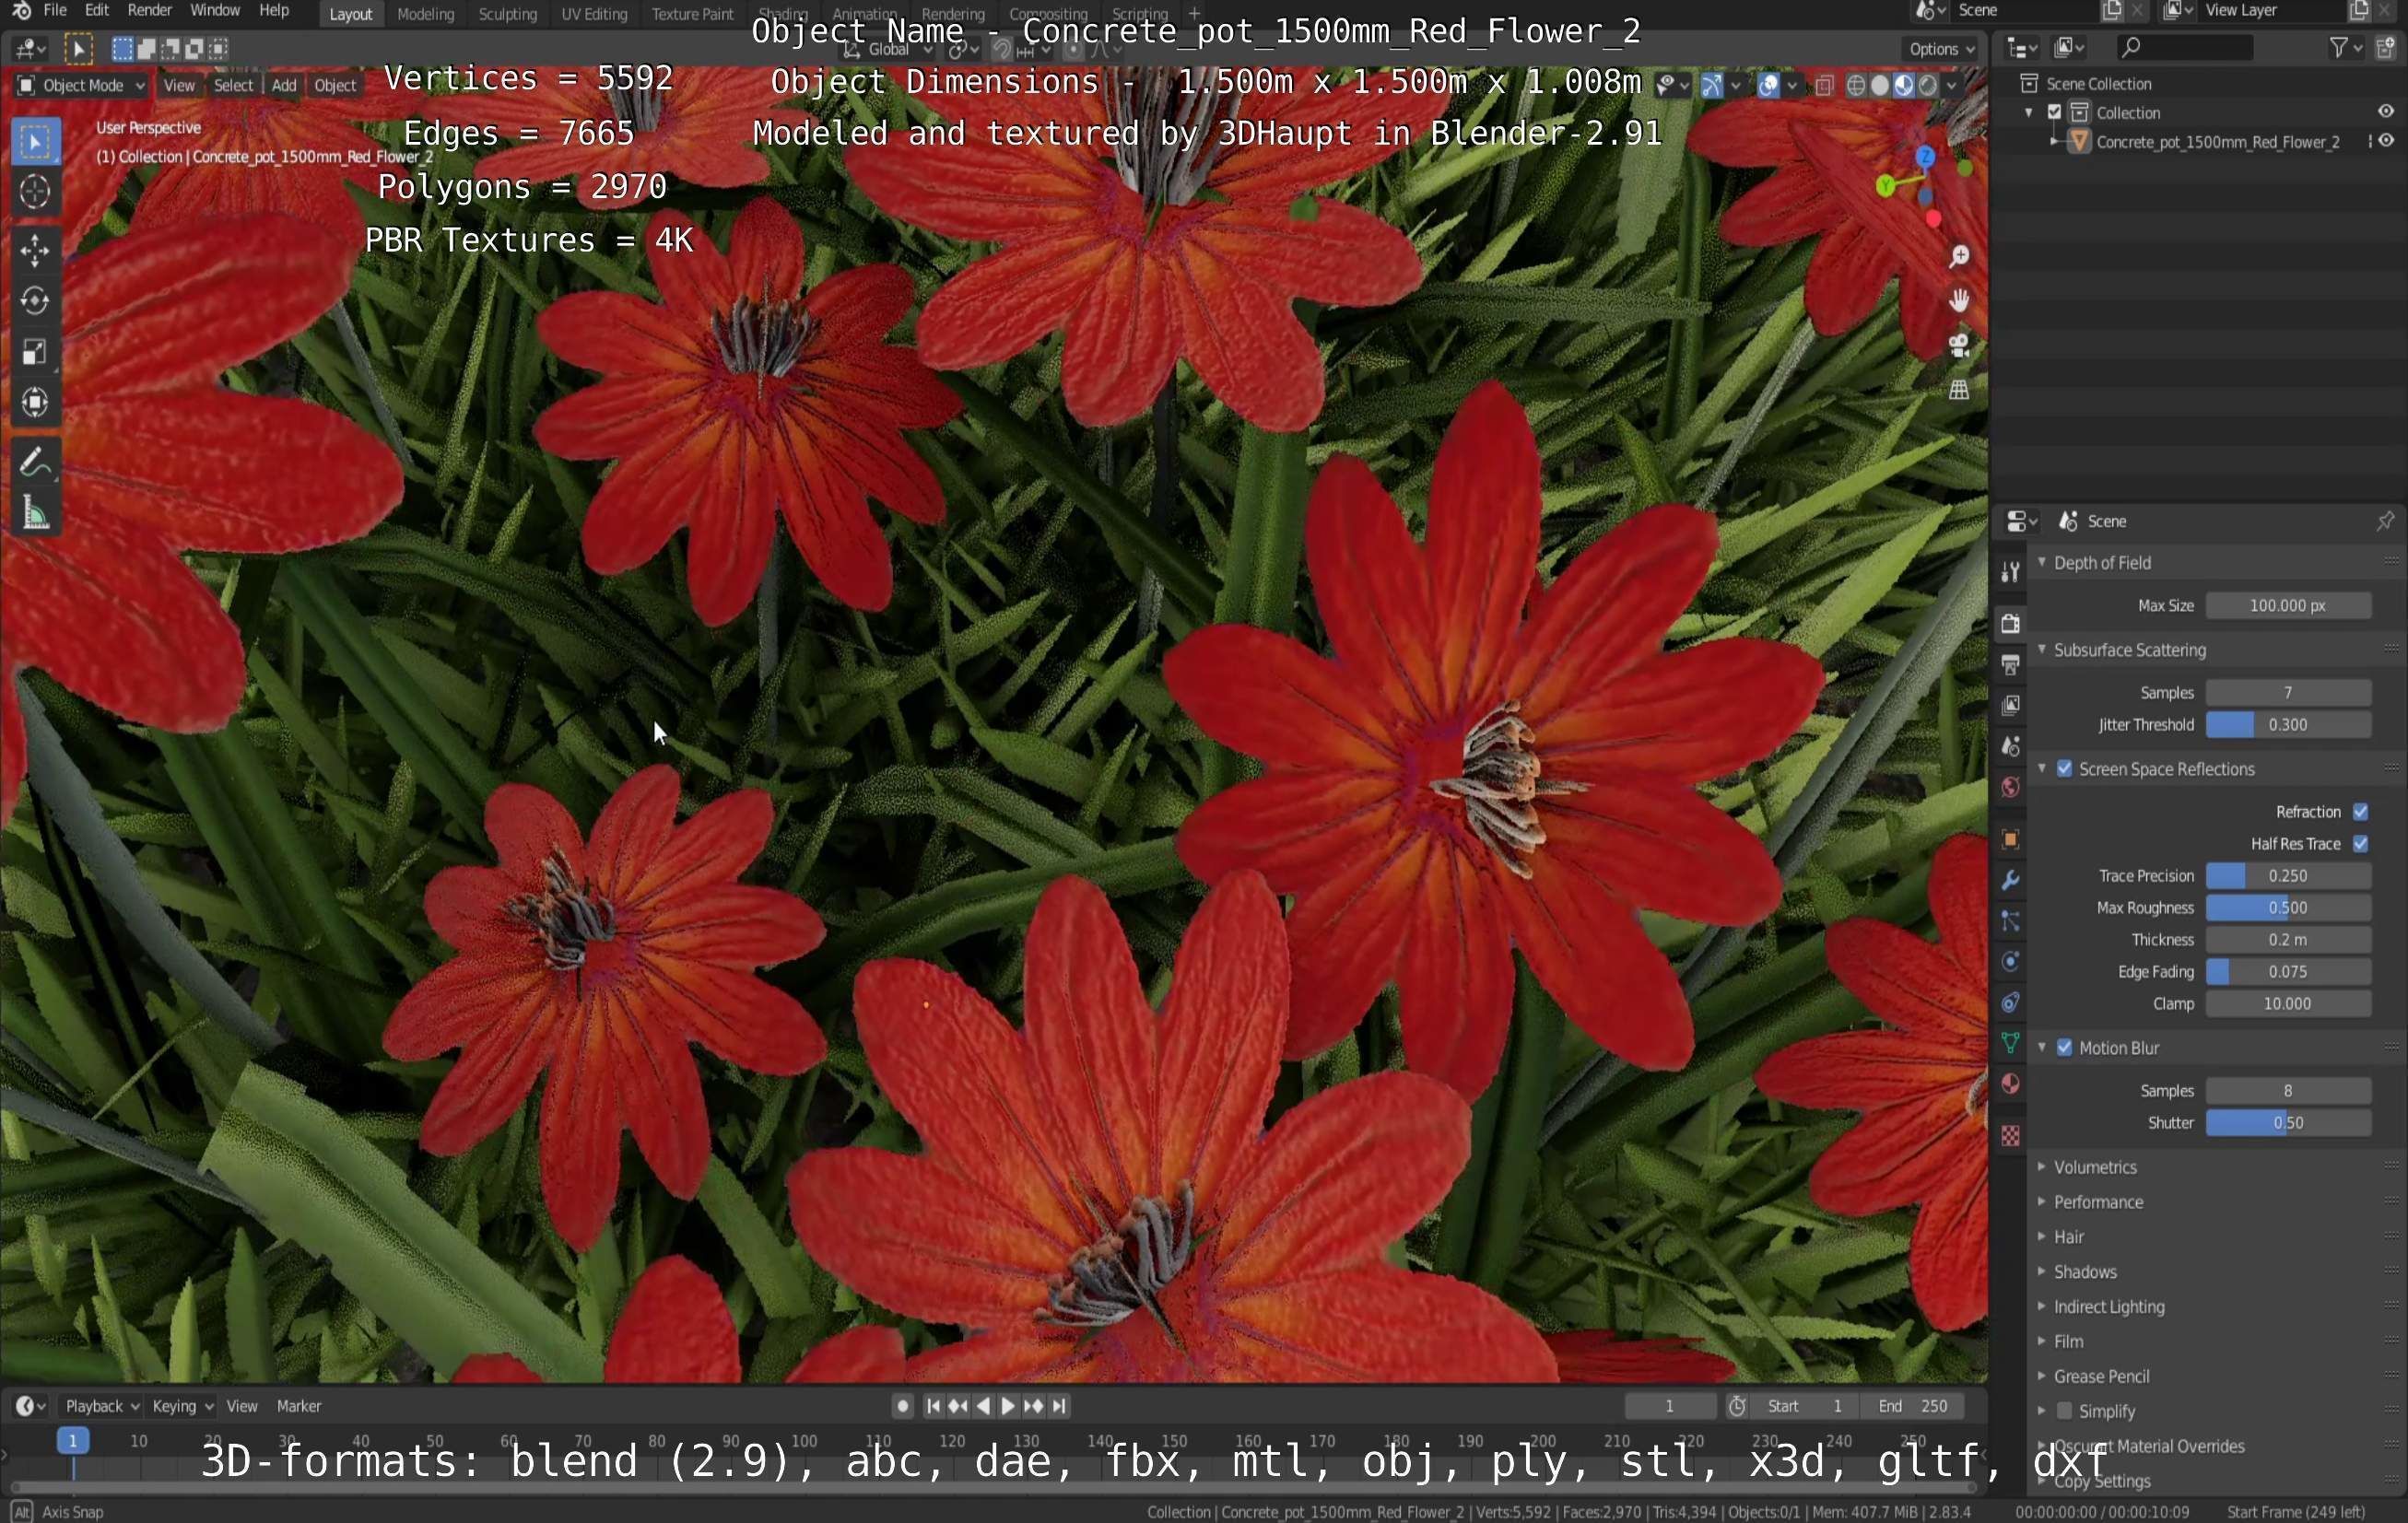This screenshot has height=1523, width=2408.
Task: Open the viewport Select menu
Action: tap(233, 85)
